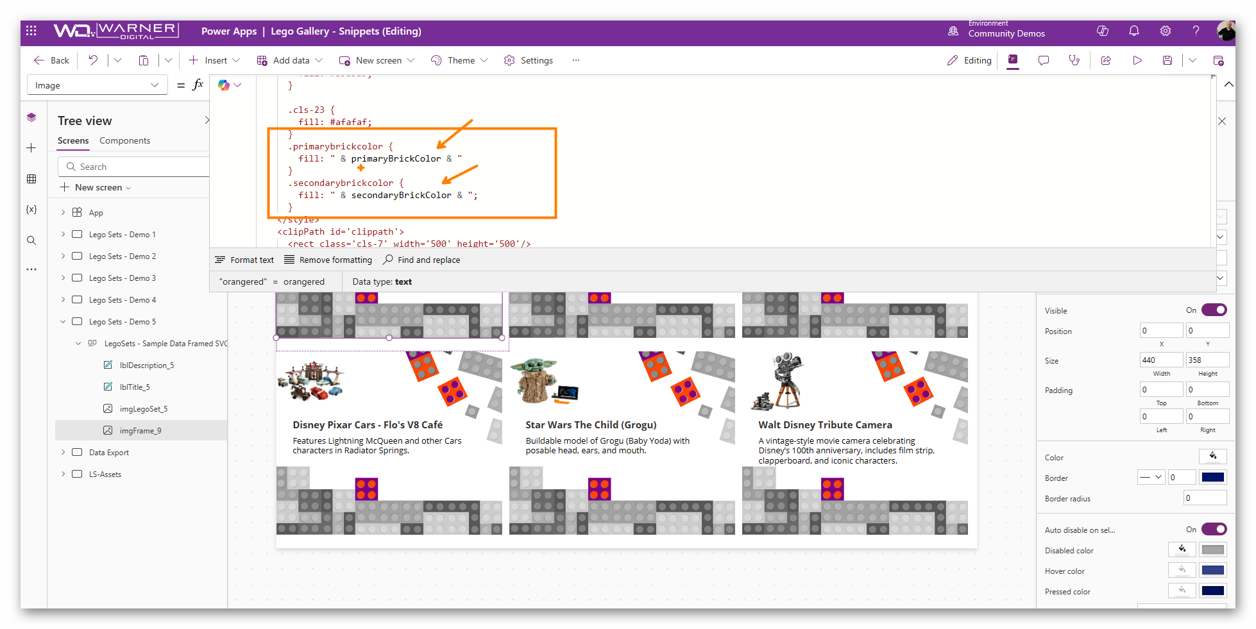Click the Editing mode button
Viewport: 1256px width, 629px height.
click(969, 60)
